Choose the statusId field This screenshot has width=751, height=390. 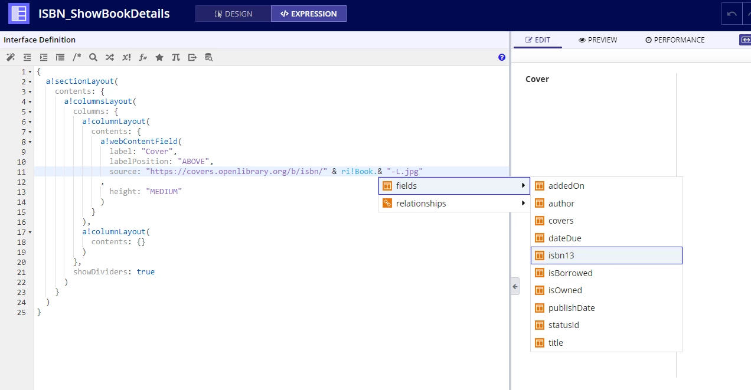coord(606,325)
